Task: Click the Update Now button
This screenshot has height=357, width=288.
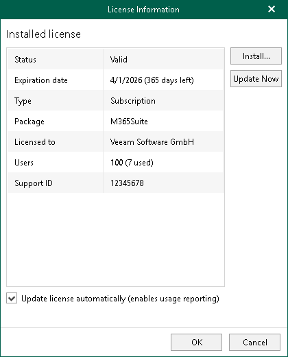Action: point(256,79)
